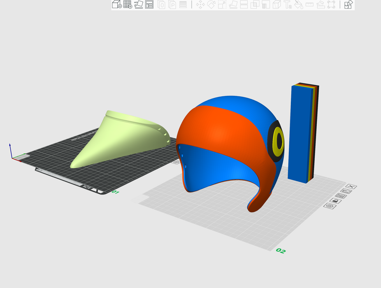Viewport: 381px width, 288px height.
Task: Select the Split to Objects tool
Action: tap(162, 5)
